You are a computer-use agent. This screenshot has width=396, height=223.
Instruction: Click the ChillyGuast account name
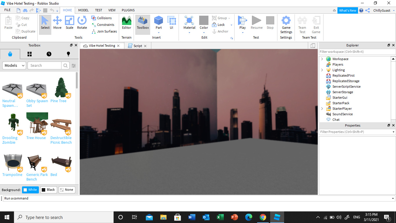pyautogui.click(x=382, y=10)
